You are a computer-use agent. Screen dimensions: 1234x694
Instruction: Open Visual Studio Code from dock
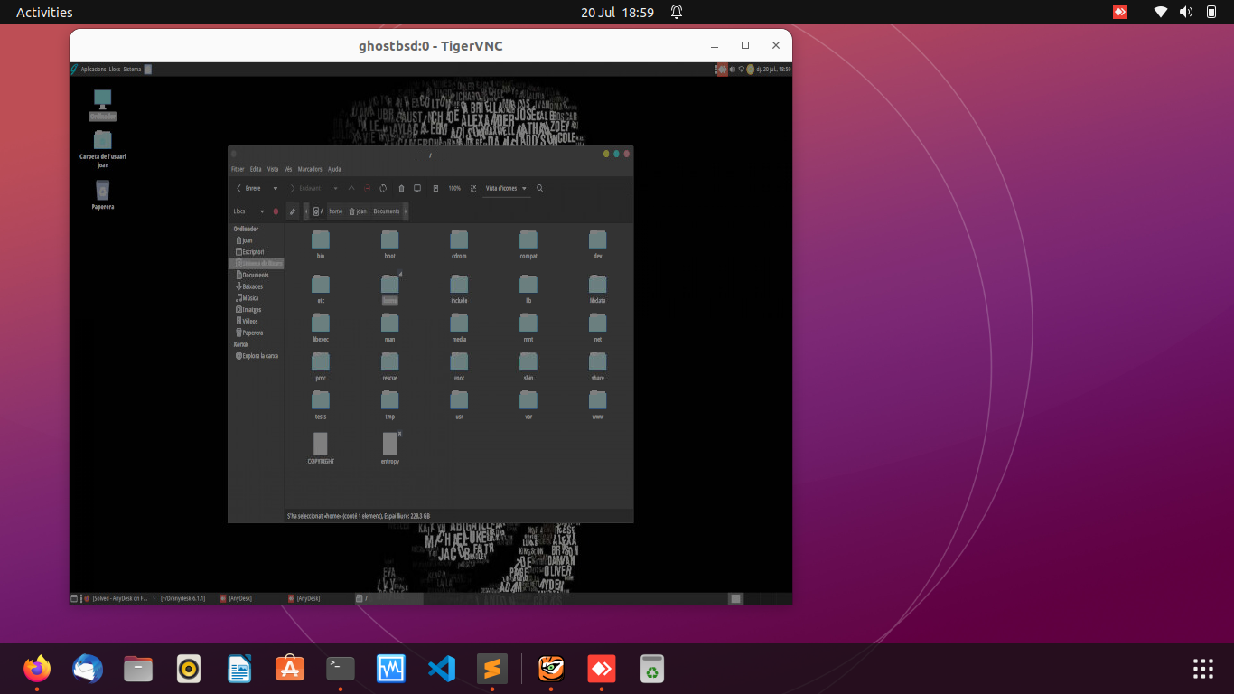tap(442, 669)
